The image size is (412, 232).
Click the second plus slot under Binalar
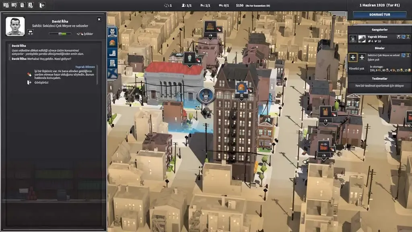(362, 57)
